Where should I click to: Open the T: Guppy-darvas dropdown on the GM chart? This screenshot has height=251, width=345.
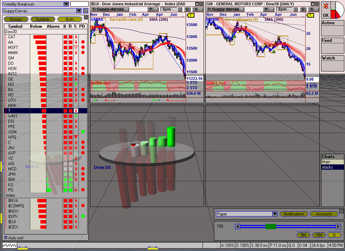[225, 9]
